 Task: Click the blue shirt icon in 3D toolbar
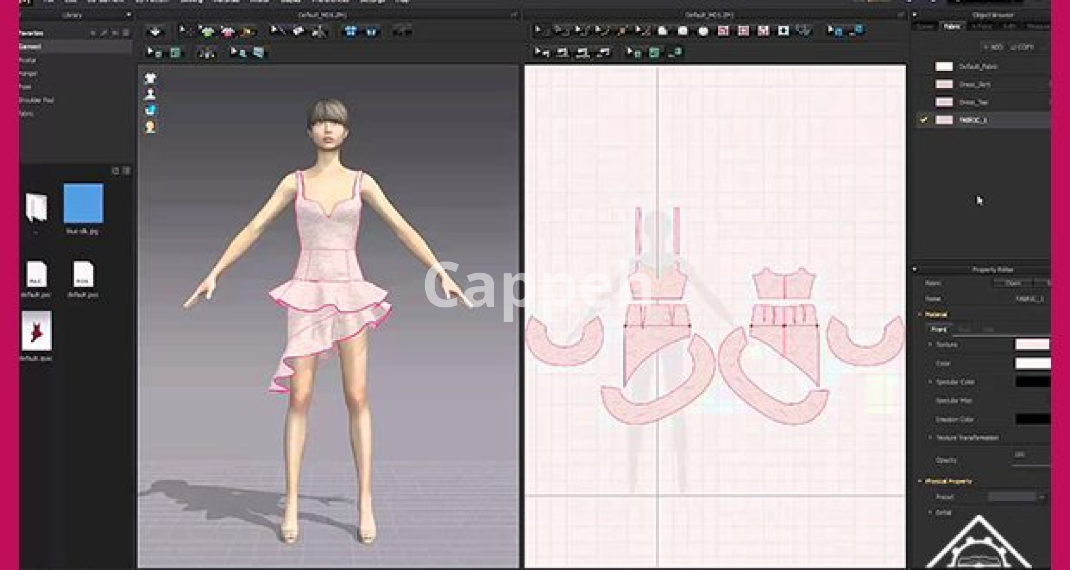(351, 32)
